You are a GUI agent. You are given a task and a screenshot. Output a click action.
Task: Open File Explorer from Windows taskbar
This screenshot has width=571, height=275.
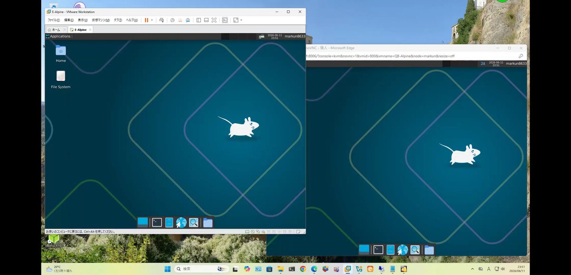coord(281,269)
